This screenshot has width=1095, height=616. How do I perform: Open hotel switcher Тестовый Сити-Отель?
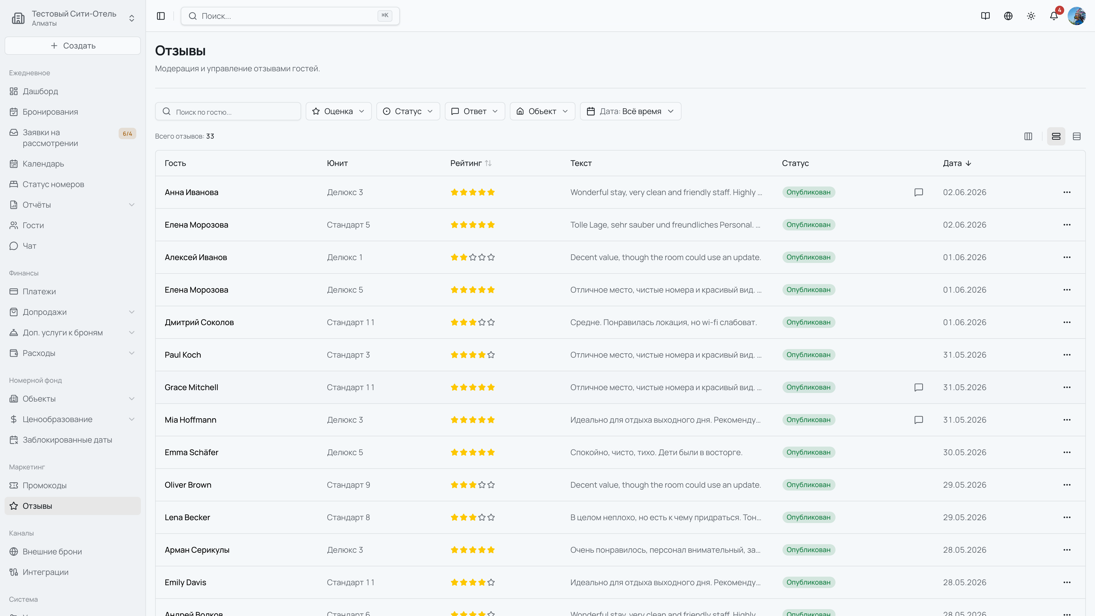click(73, 18)
